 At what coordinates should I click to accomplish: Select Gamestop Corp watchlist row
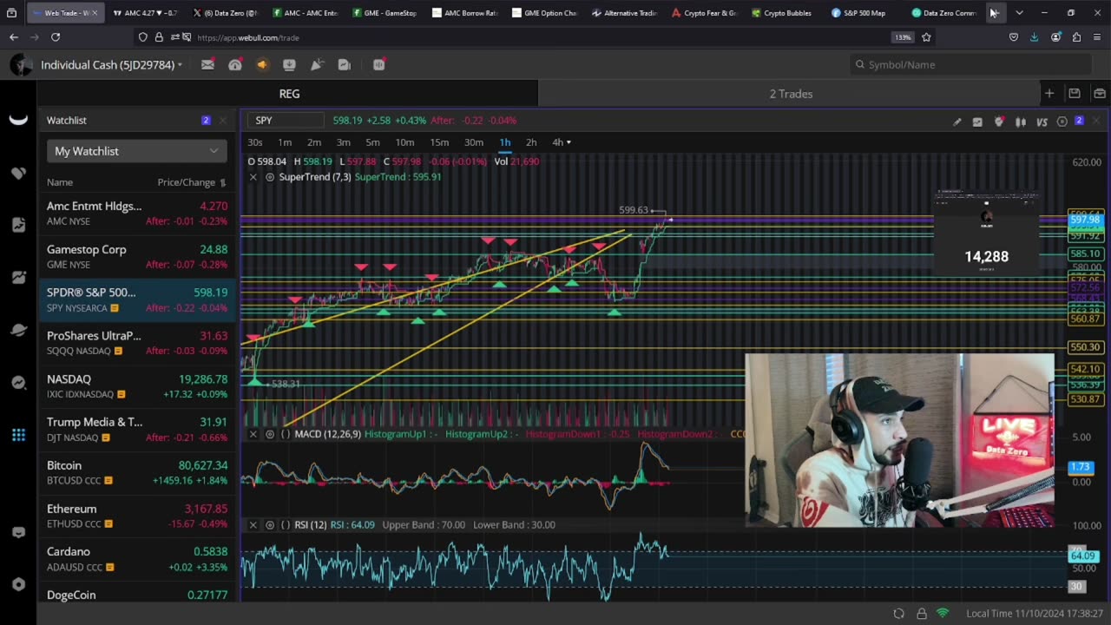click(137, 256)
